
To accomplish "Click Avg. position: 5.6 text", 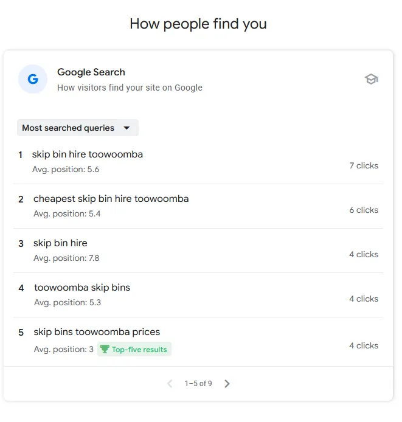I will click(x=66, y=169).
